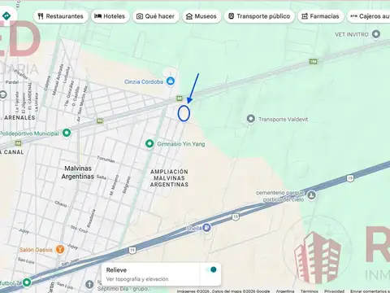This screenshot has width=390, height=293.
Task: Open the futbol 7 green pin
Action: pos(27,282)
